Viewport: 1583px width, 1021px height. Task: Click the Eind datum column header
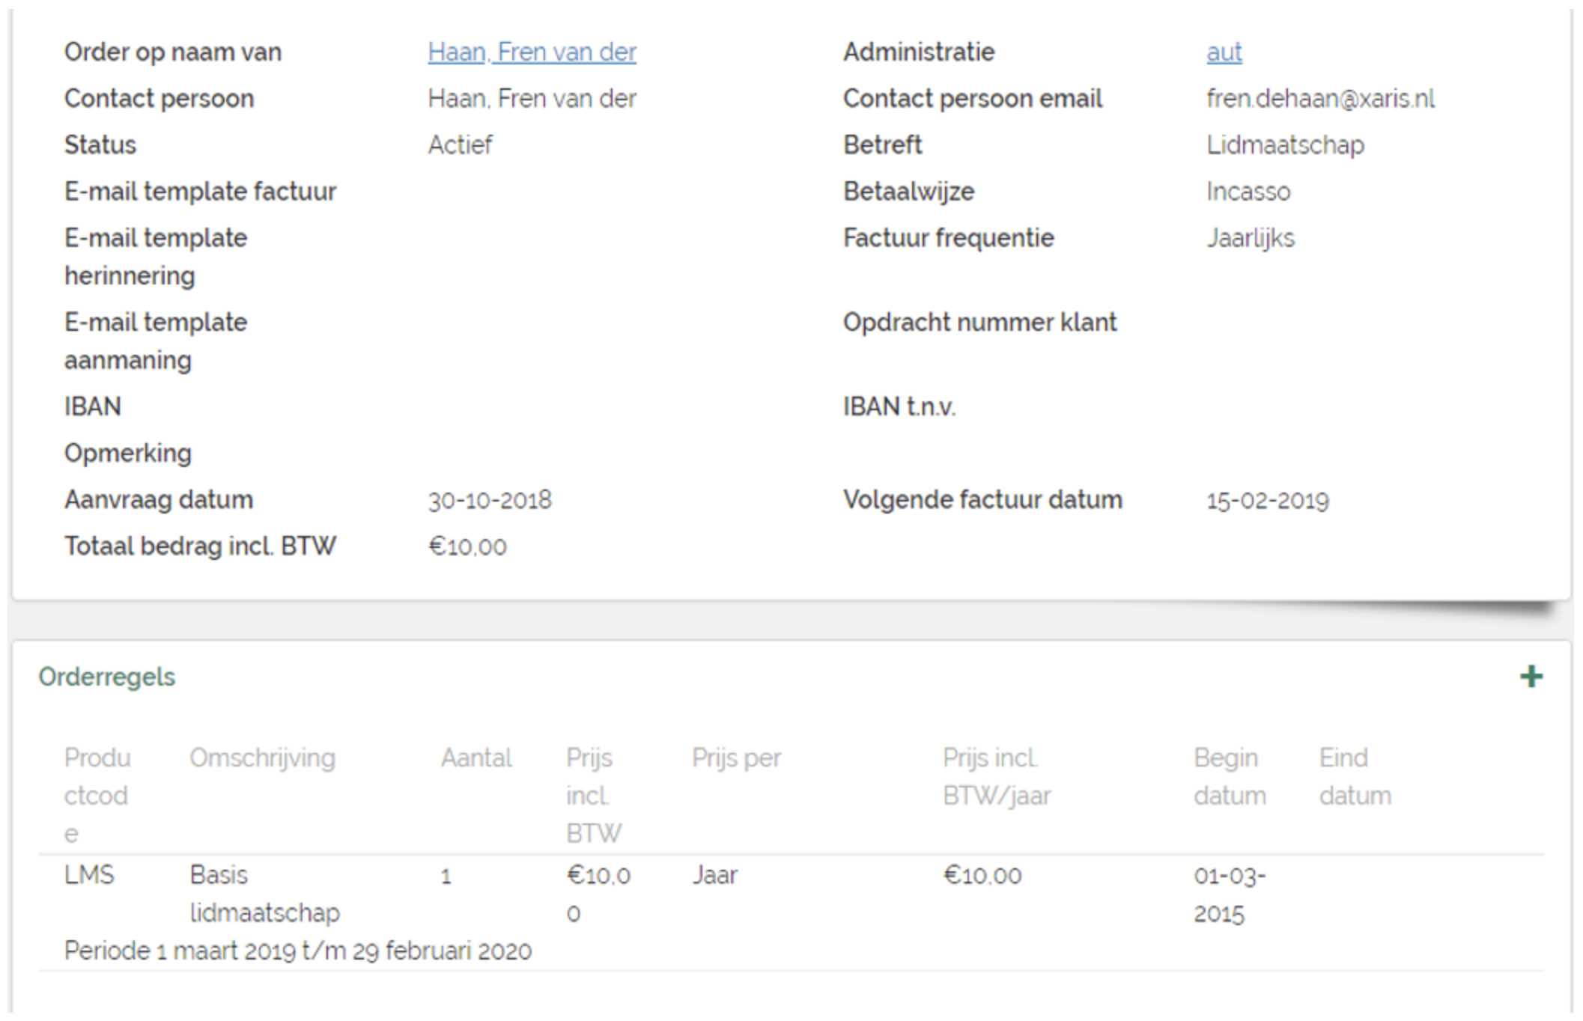1355,776
